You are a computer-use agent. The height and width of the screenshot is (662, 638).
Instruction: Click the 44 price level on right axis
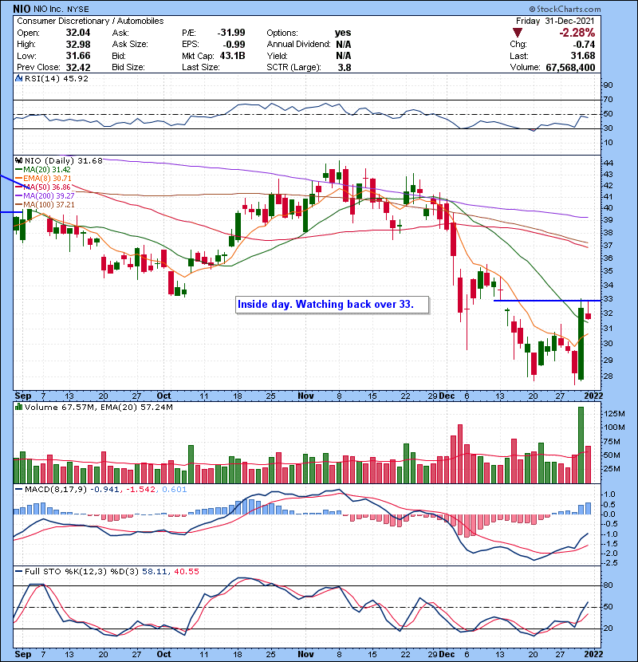[608, 164]
